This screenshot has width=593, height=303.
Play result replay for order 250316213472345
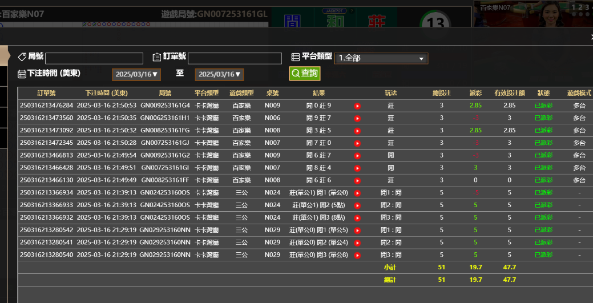(357, 143)
